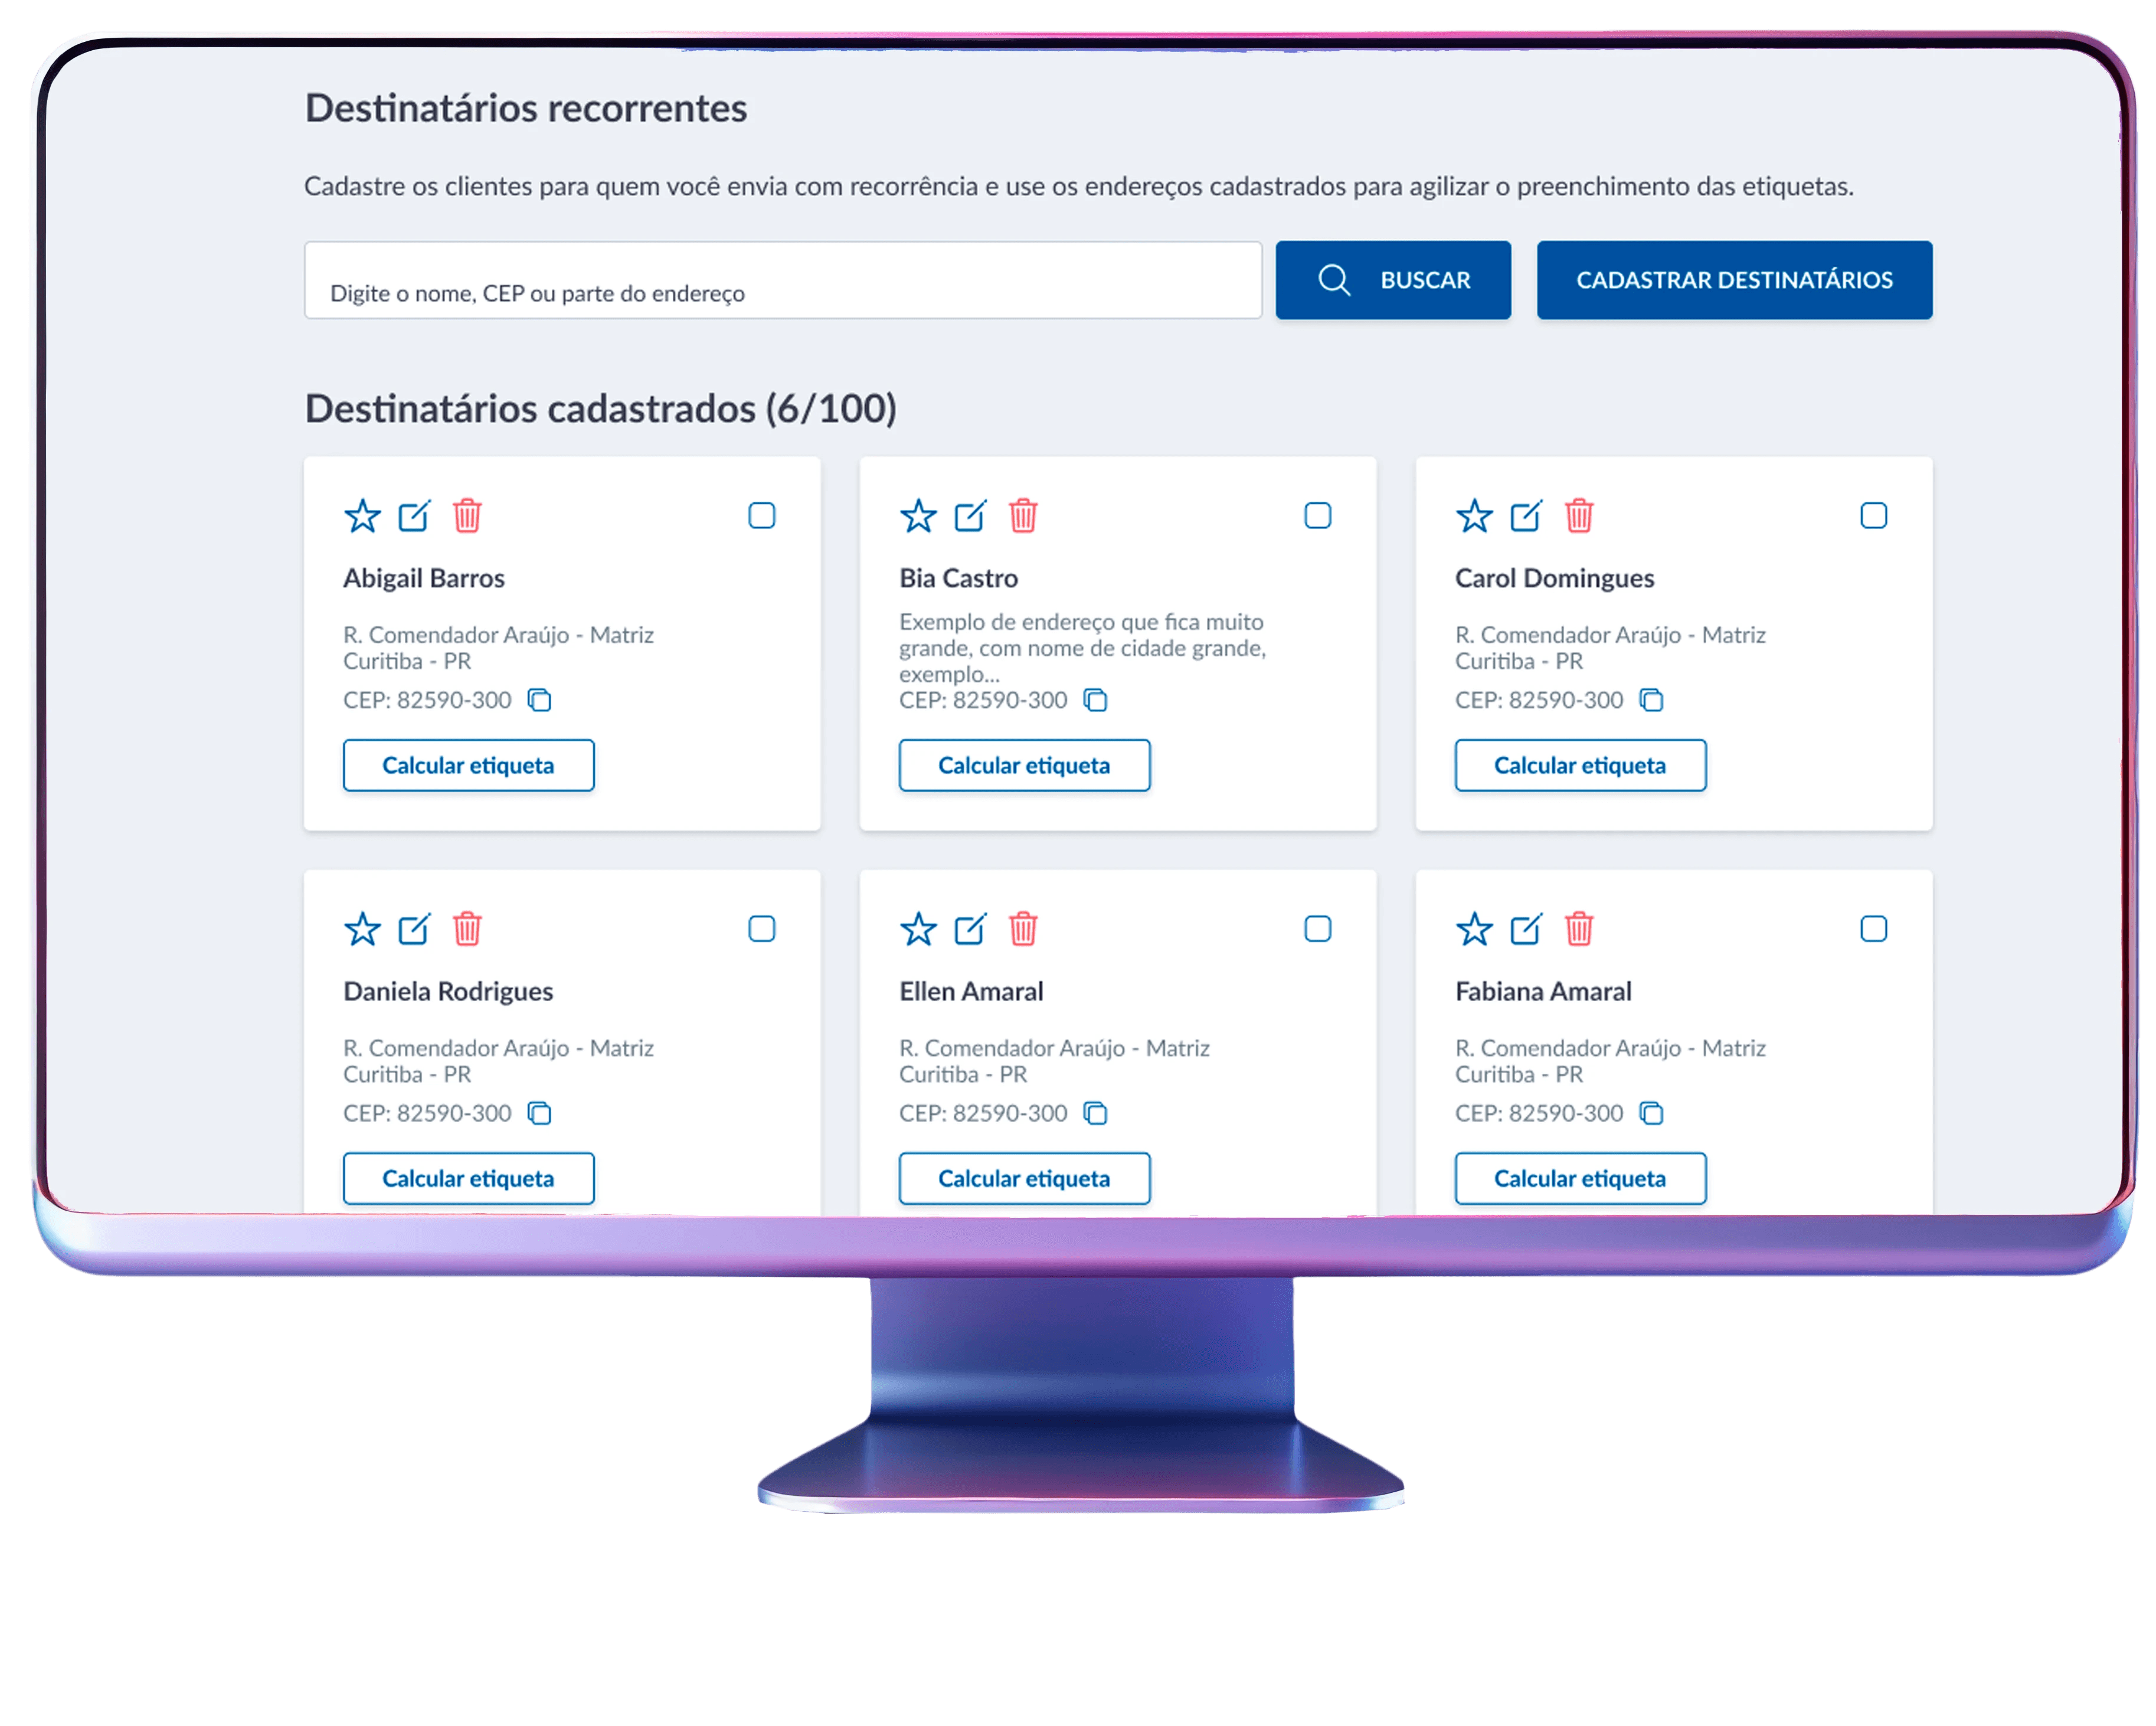Star the Daniela Rodrigues recipient
2156x1726 pixels.
coord(362,929)
